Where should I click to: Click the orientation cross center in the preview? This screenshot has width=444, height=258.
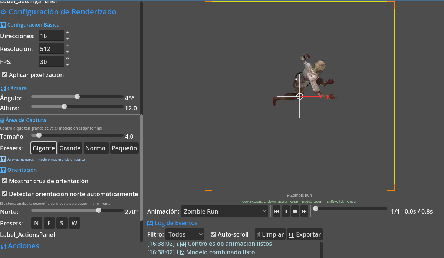coord(300,96)
